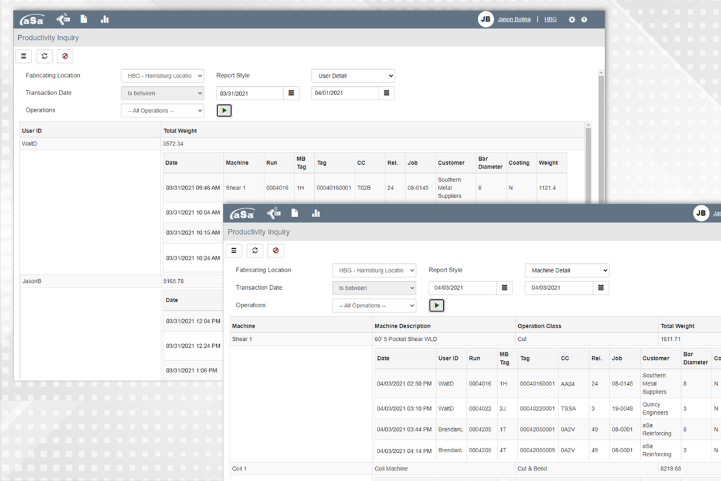Click the Jason Butina user link
721x481 pixels.
[514, 19]
